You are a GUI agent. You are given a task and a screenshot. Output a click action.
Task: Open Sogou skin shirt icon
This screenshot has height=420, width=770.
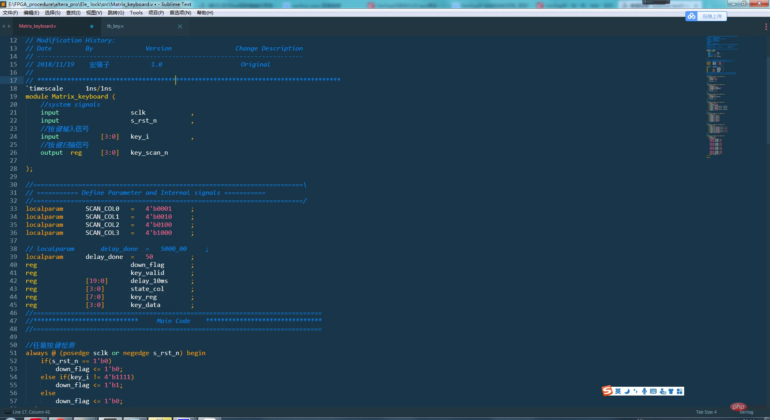pyautogui.click(x=671, y=391)
